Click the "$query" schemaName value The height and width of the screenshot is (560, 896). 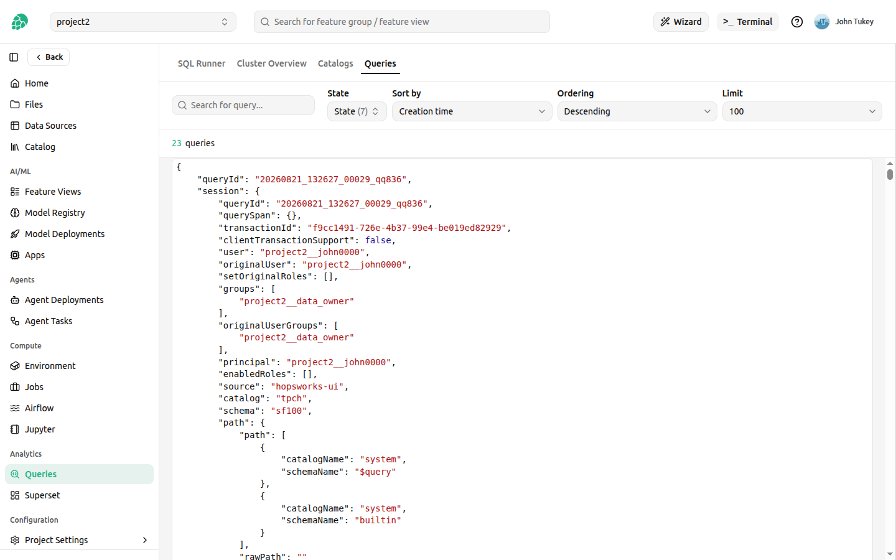375,472
